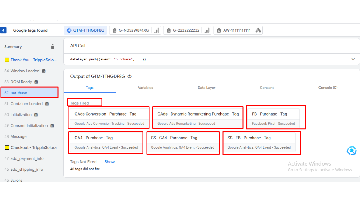The height and width of the screenshot is (202, 360).
Task: Open the FB - Purchase tag card
Action: click(273, 118)
